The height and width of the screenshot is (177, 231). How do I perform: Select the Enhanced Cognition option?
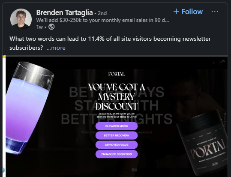(x=117, y=154)
